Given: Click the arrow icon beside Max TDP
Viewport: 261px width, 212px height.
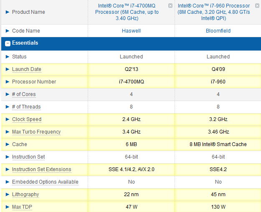Looking at the screenshot, I should click(7, 207).
